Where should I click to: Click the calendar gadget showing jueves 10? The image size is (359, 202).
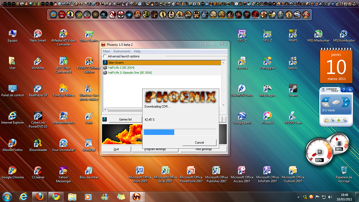pos(336,66)
